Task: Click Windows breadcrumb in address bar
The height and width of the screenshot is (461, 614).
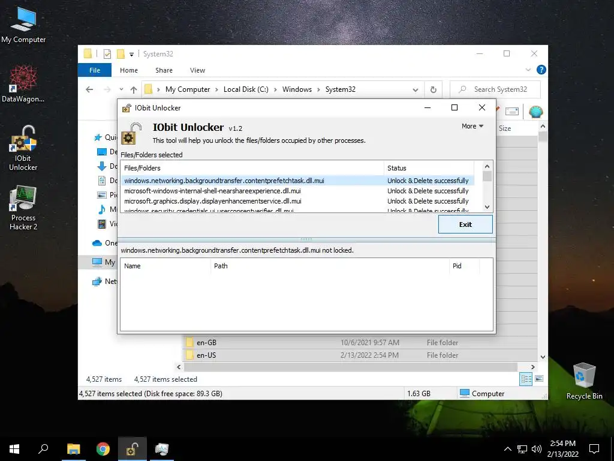Action: [x=297, y=89]
